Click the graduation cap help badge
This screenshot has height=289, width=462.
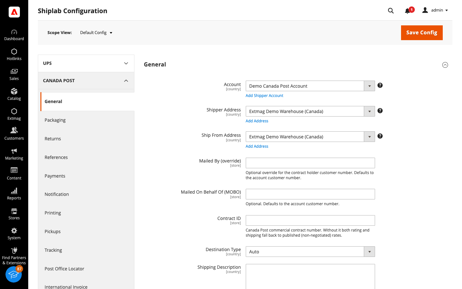14,274
